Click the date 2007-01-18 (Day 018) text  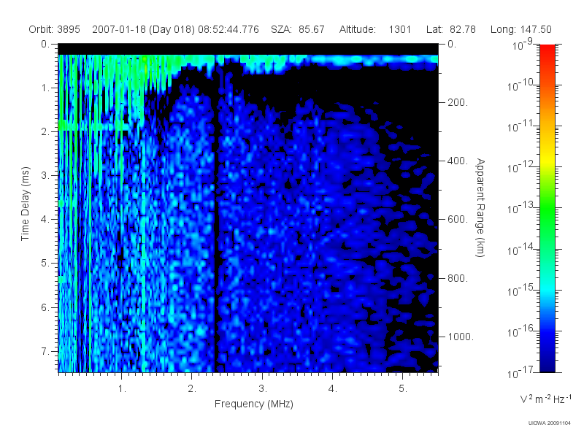tap(143, 29)
